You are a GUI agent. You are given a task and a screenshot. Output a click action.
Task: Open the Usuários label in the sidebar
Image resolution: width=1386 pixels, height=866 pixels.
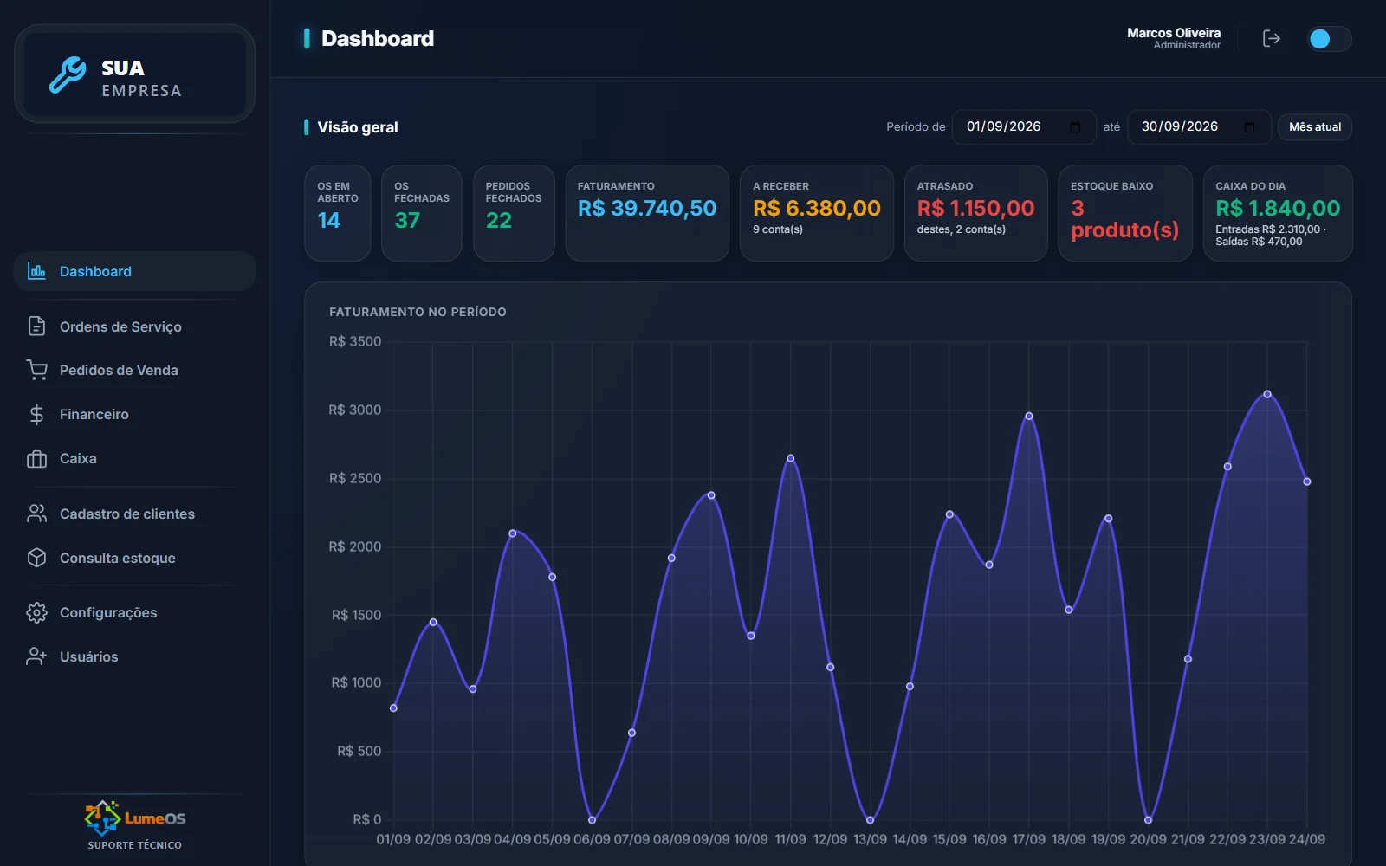(x=89, y=656)
